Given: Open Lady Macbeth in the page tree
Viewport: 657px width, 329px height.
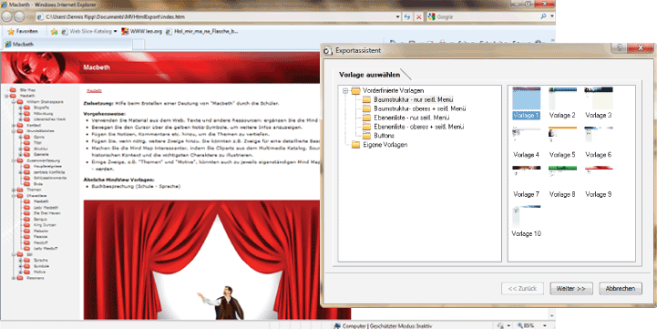Looking at the screenshot, I should point(46,208).
